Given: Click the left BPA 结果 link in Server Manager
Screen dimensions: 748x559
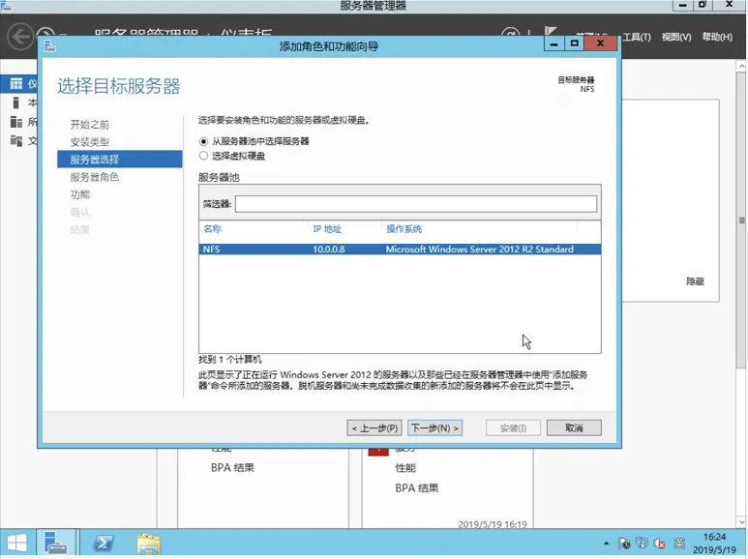Looking at the screenshot, I should tap(232, 468).
